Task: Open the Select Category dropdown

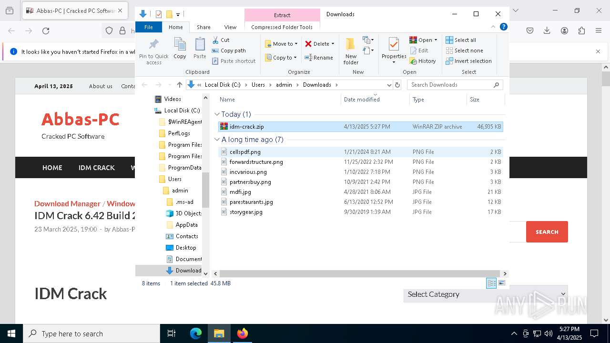Action: 486,294
